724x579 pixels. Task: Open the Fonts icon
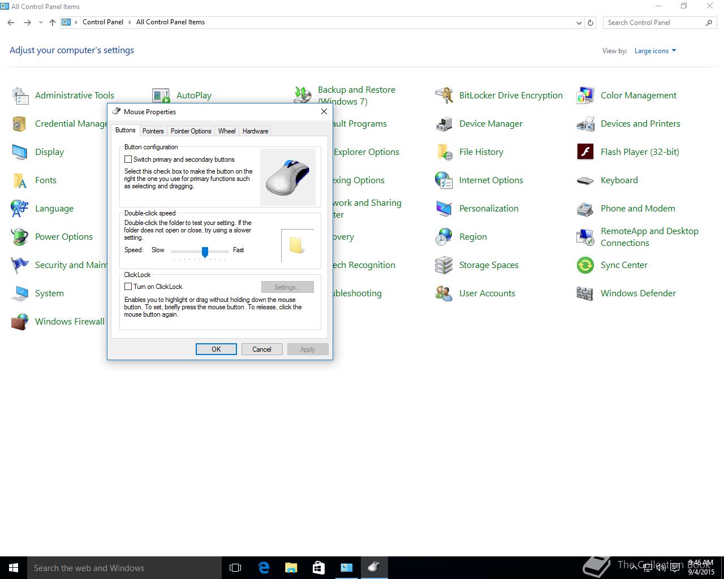click(x=20, y=180)
